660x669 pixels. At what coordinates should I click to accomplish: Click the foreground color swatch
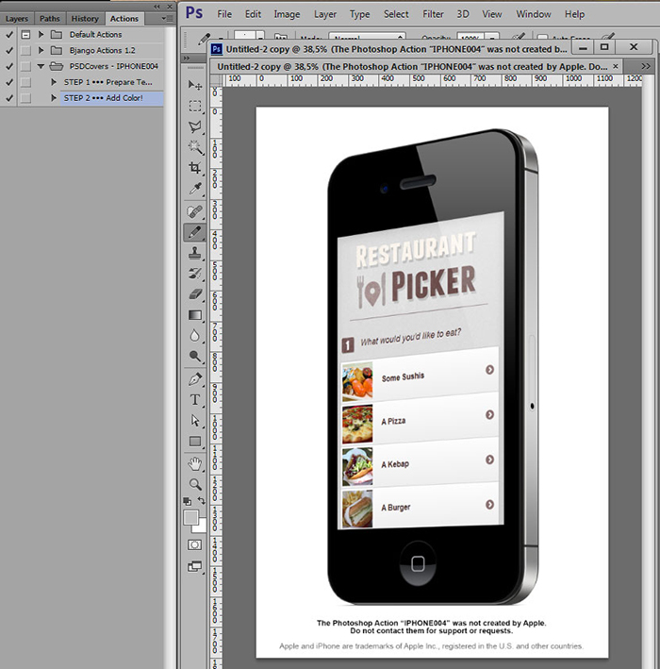click(191, 518)
